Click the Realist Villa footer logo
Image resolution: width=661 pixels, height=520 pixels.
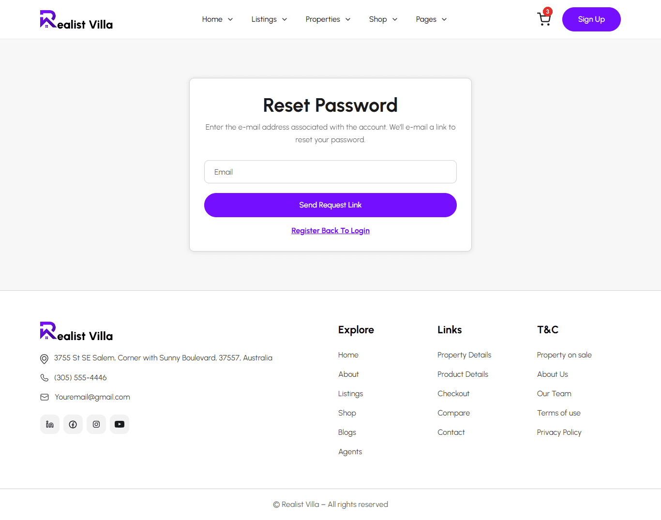click(76, 331)
